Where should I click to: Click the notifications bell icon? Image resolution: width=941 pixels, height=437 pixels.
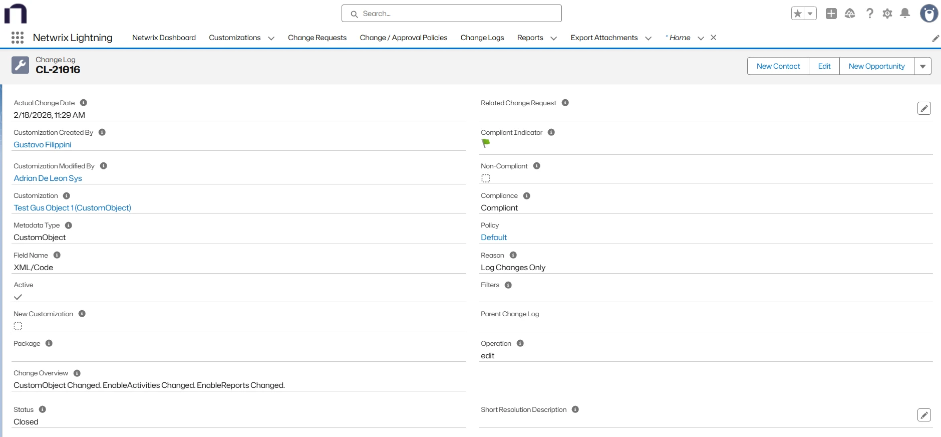tap(904, 14)
